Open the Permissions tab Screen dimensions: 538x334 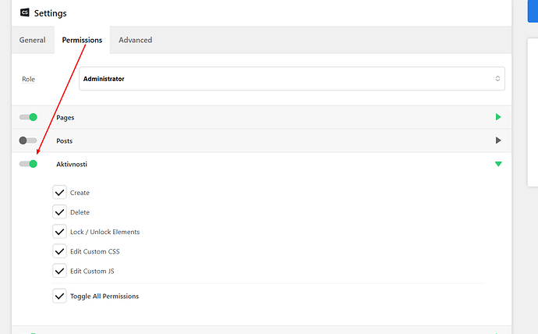[82, 40]
